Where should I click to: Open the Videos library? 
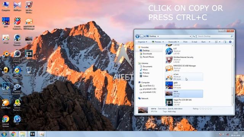tap(146, 76)
